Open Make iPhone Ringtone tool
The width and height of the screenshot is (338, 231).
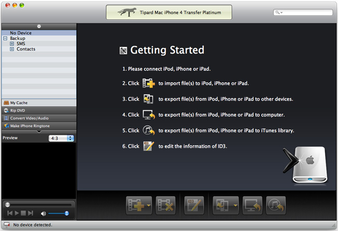click(39, 126)
